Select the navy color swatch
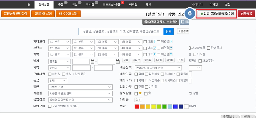 click(181, 106)
